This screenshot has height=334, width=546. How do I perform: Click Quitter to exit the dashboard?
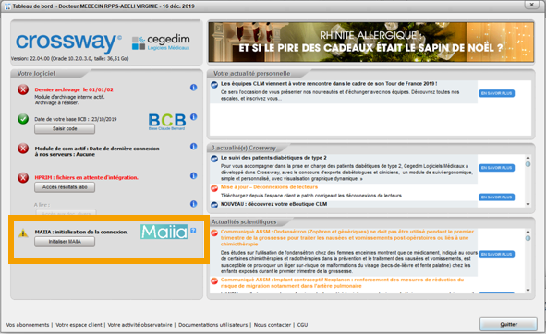click(x=508, y=324)
